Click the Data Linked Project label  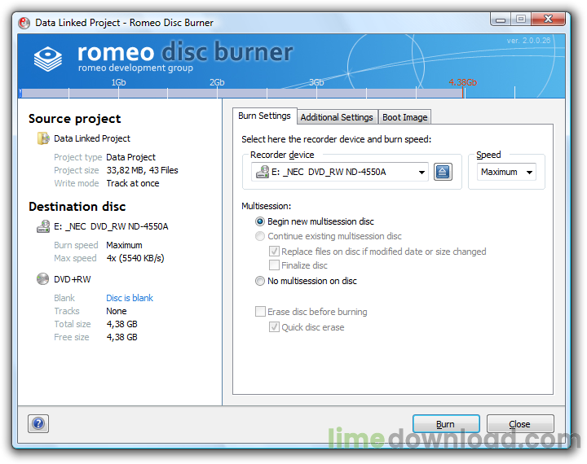point(91,138)
